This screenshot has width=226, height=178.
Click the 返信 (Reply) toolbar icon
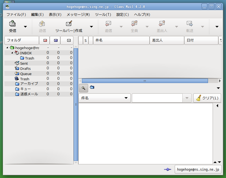(108, 27)
